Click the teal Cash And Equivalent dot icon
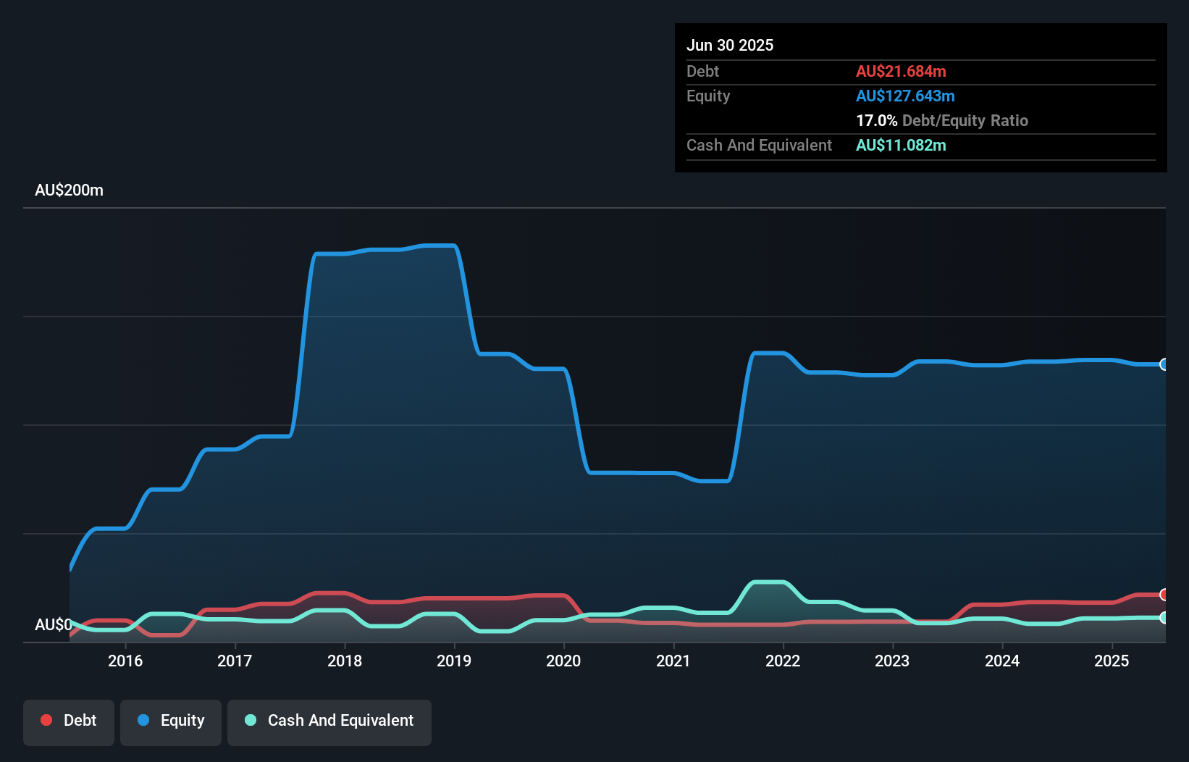Viewport: 1189px width, 762px height. [250, 720]
